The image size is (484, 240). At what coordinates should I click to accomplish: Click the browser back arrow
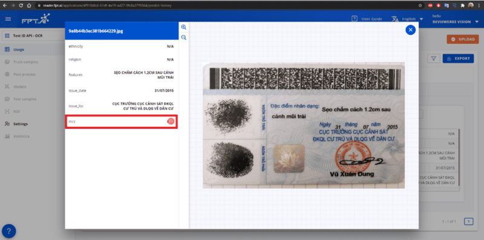[x=5, y=5]
